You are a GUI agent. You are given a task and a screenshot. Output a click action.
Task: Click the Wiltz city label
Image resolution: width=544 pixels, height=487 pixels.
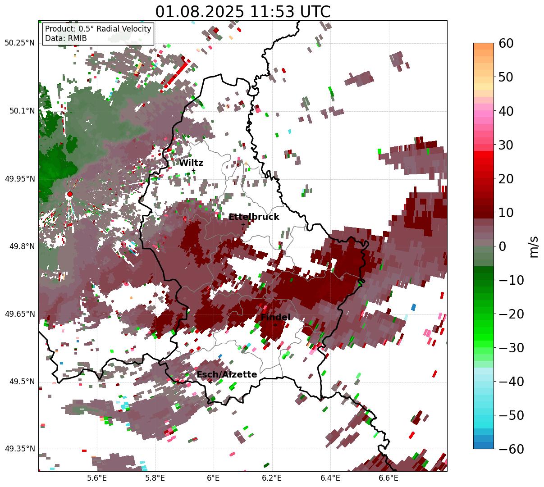click(x=191, y=163)
